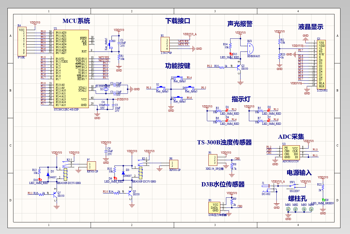The image size is (350, 234).
Task: Select slide switch SW1 SS12D07
Action: tap(292, 186)
